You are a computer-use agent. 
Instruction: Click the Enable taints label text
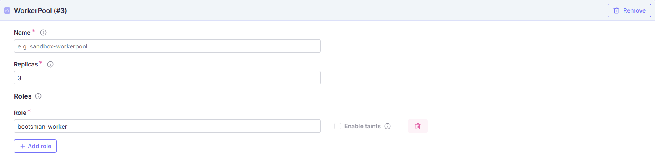click(x=362, y=126)
